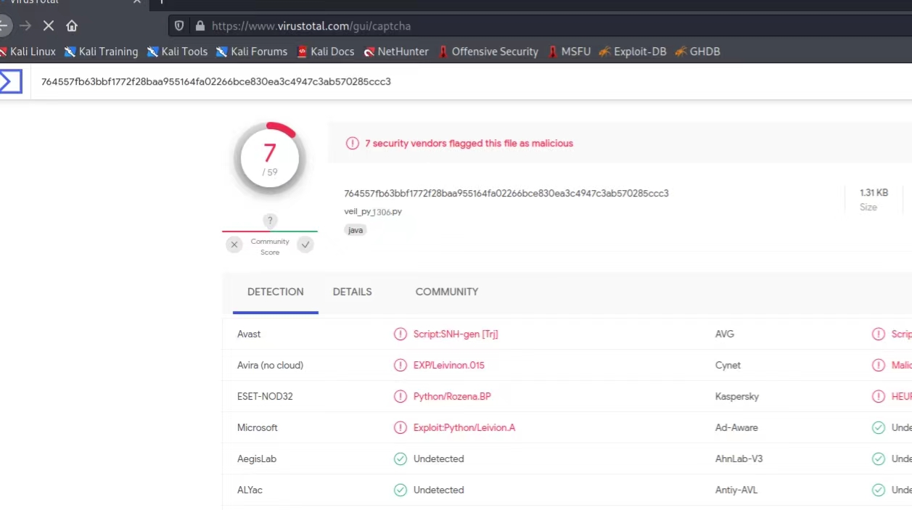Image resolution: width=912 pixels, height=510 pixels.
Task: Click Avira detection alert icon
Action: click(400, 365)
